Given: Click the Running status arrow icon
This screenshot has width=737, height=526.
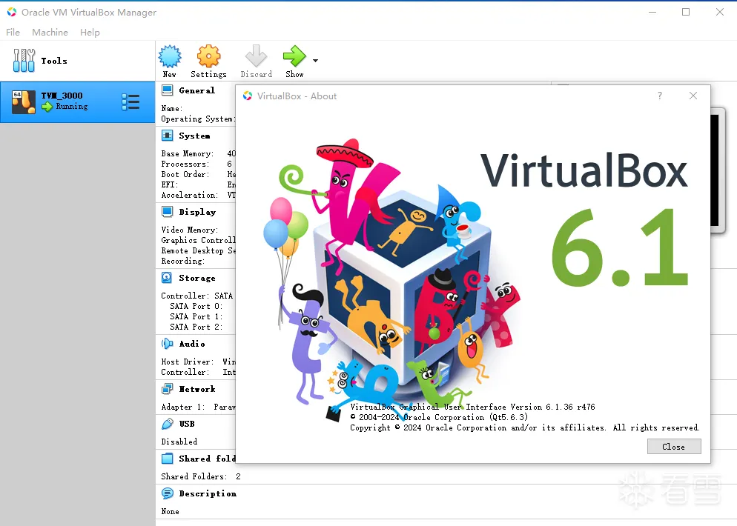Looking at the screenshot, I should [47, 107].
